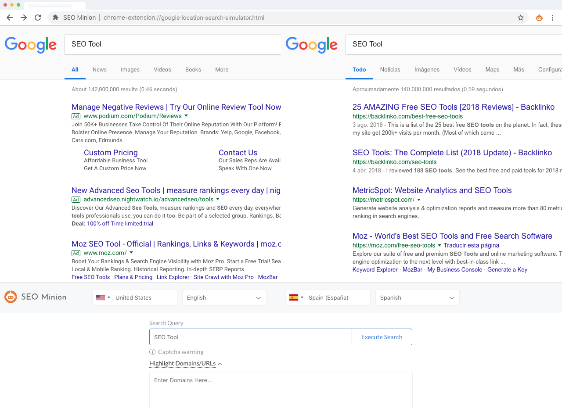The image size is (562, 408).
Task: Open the MetricSpot search result link
Action: (432, 190)
